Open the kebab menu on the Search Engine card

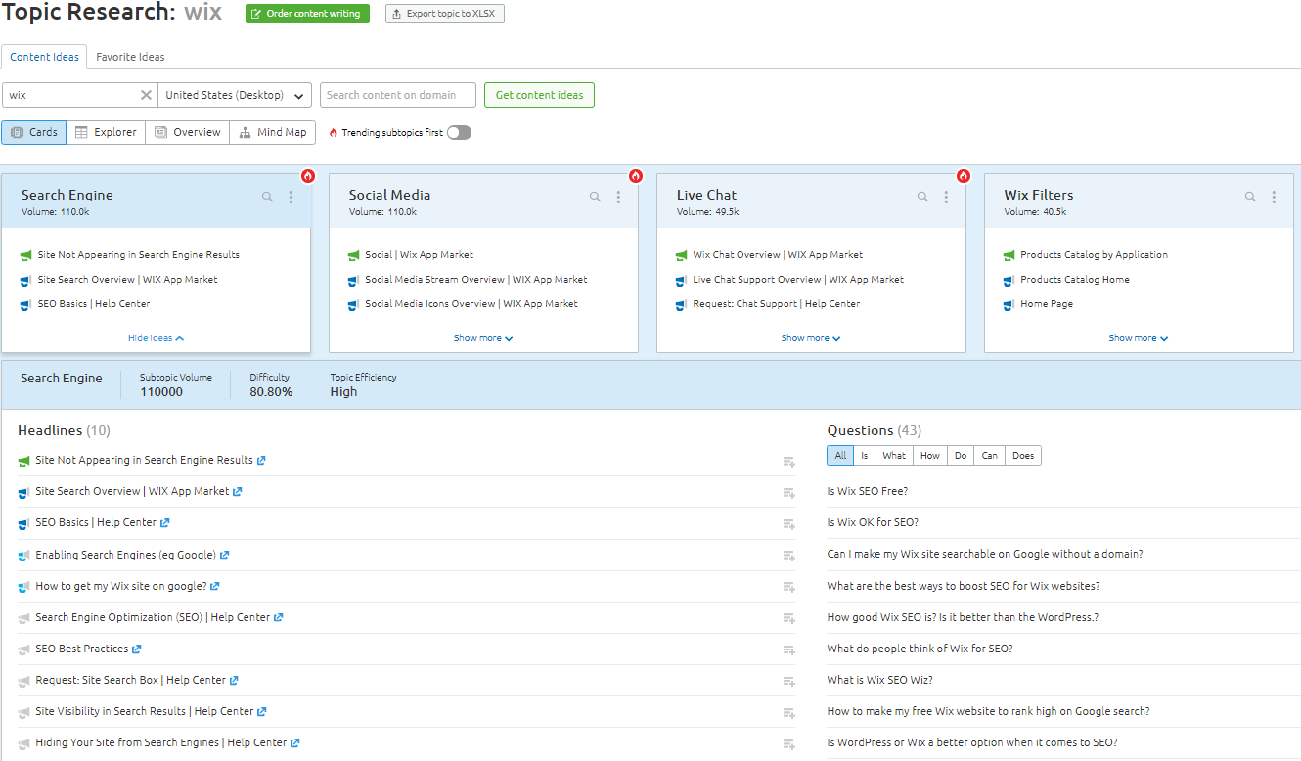[291, 196]
